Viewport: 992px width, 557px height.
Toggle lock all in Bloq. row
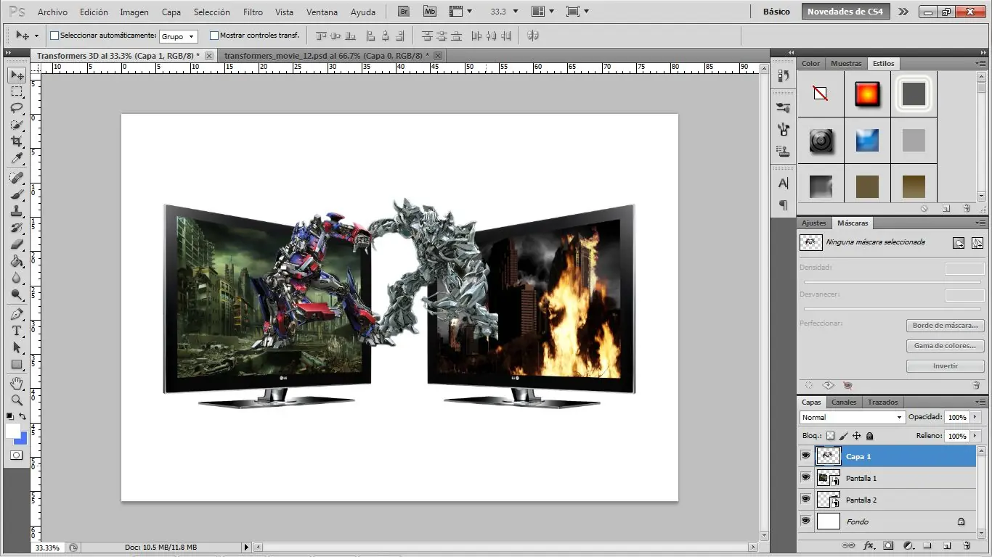pos(869,436)
